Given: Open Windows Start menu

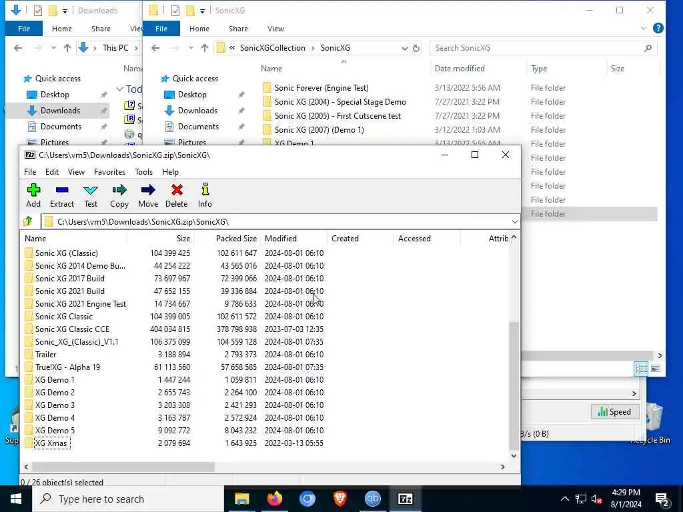Looking at the screenshot, I should tap(16, 499).
